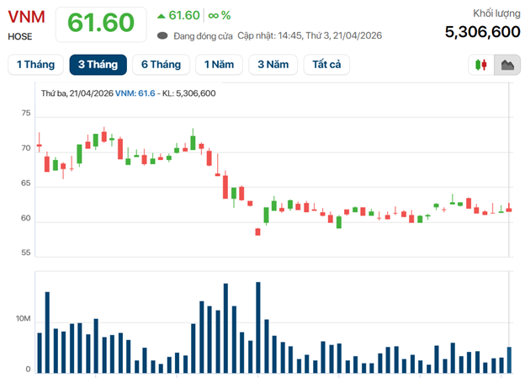Screen dimensions: 525x378
Task: Show the 6 Tháng chart period
Action: point(161,65)
